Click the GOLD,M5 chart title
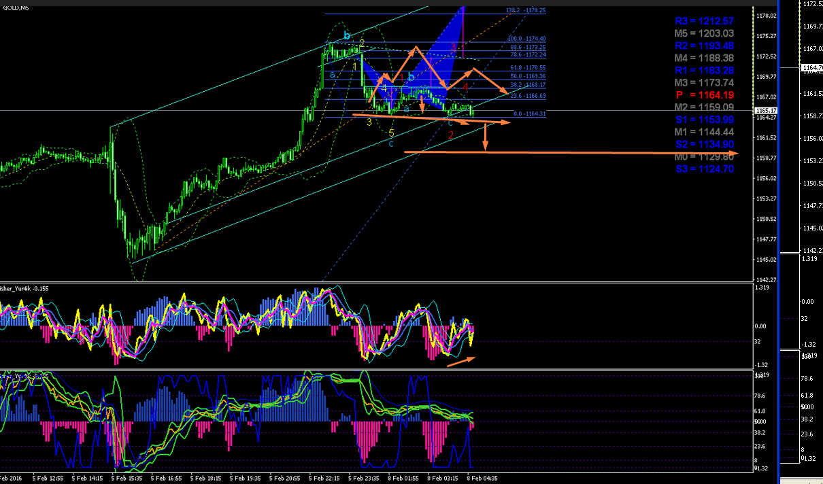Image resolution: width=823 pixels, height=484 pixels. [x=15, y=7]
